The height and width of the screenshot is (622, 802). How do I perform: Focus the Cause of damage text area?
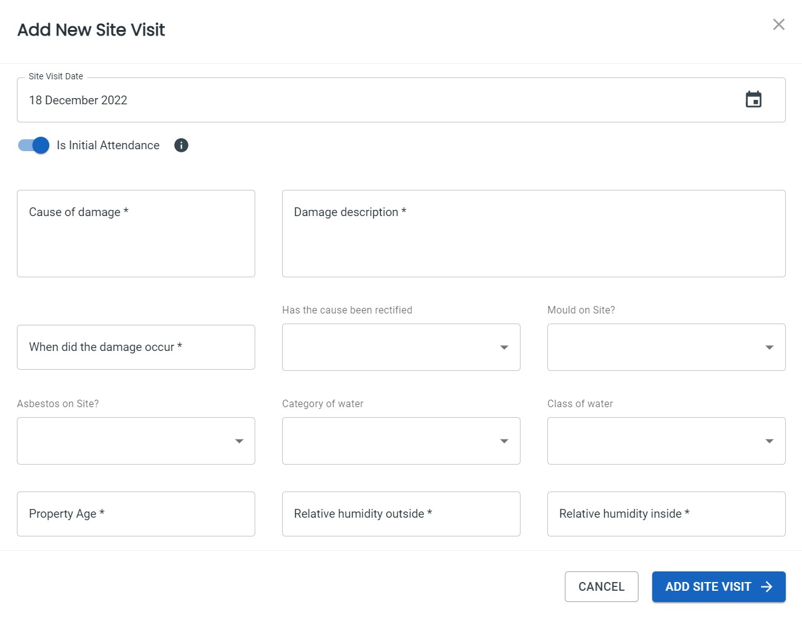click(x=136, y=234)
